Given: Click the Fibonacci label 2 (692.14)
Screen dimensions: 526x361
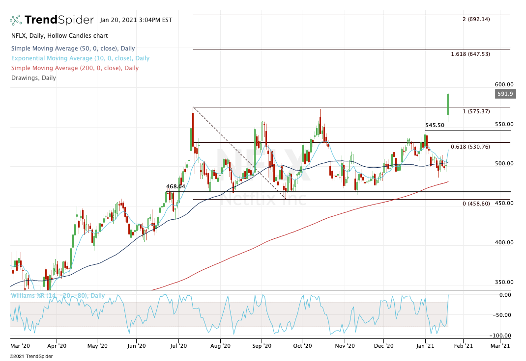Looking at the screenshot, I should (476, 20).
